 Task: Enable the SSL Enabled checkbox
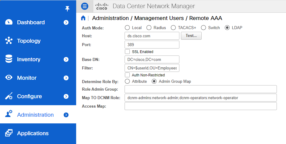pos(127,52)
